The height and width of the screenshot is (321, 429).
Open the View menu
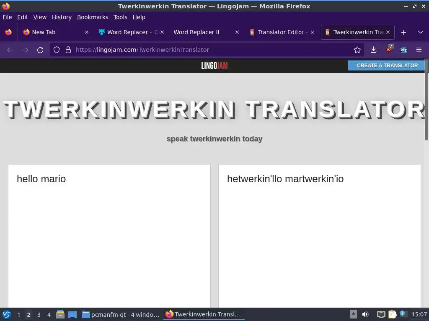click(x=40, y=17)
